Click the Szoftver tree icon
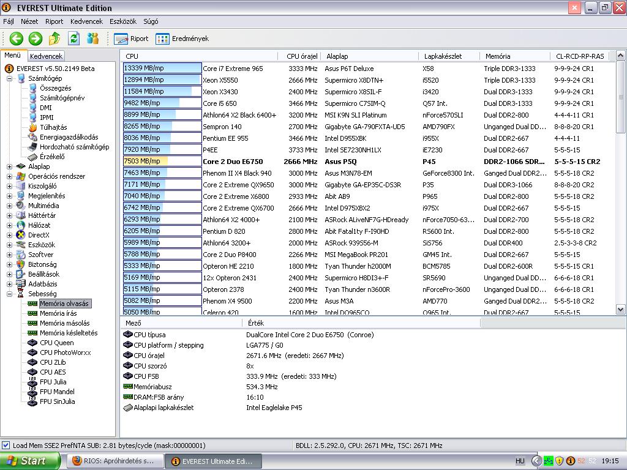Screen dimensions: 627x470 (x=21, y=255)
